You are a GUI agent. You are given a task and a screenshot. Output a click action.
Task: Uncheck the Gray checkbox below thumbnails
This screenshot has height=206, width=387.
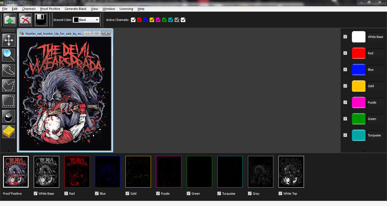(x=250, y=193)
